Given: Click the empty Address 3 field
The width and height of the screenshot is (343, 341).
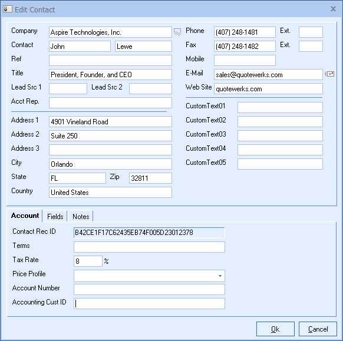Looking at the screenshot, I should 110,150.
